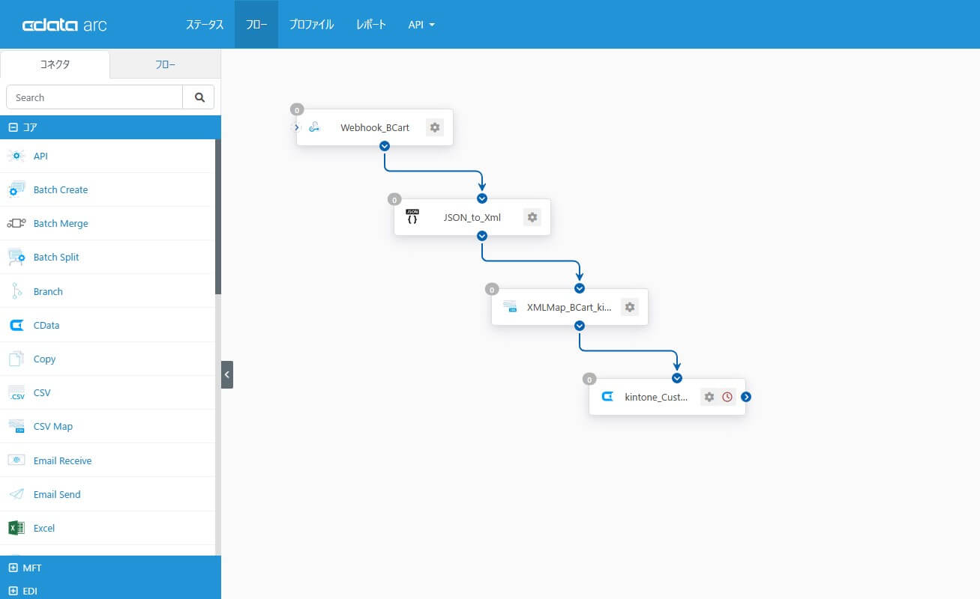Viewport: 980px width, 599px height.
Task: Select the JSON_to_Xml node label
Action: tap(472, 218)
